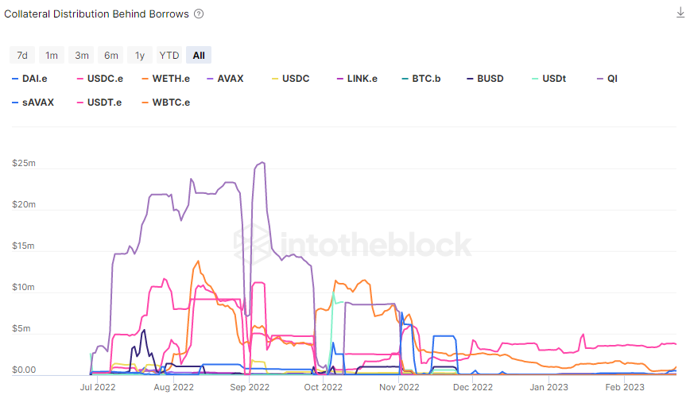Select the 7d time range

click(22, 55)
